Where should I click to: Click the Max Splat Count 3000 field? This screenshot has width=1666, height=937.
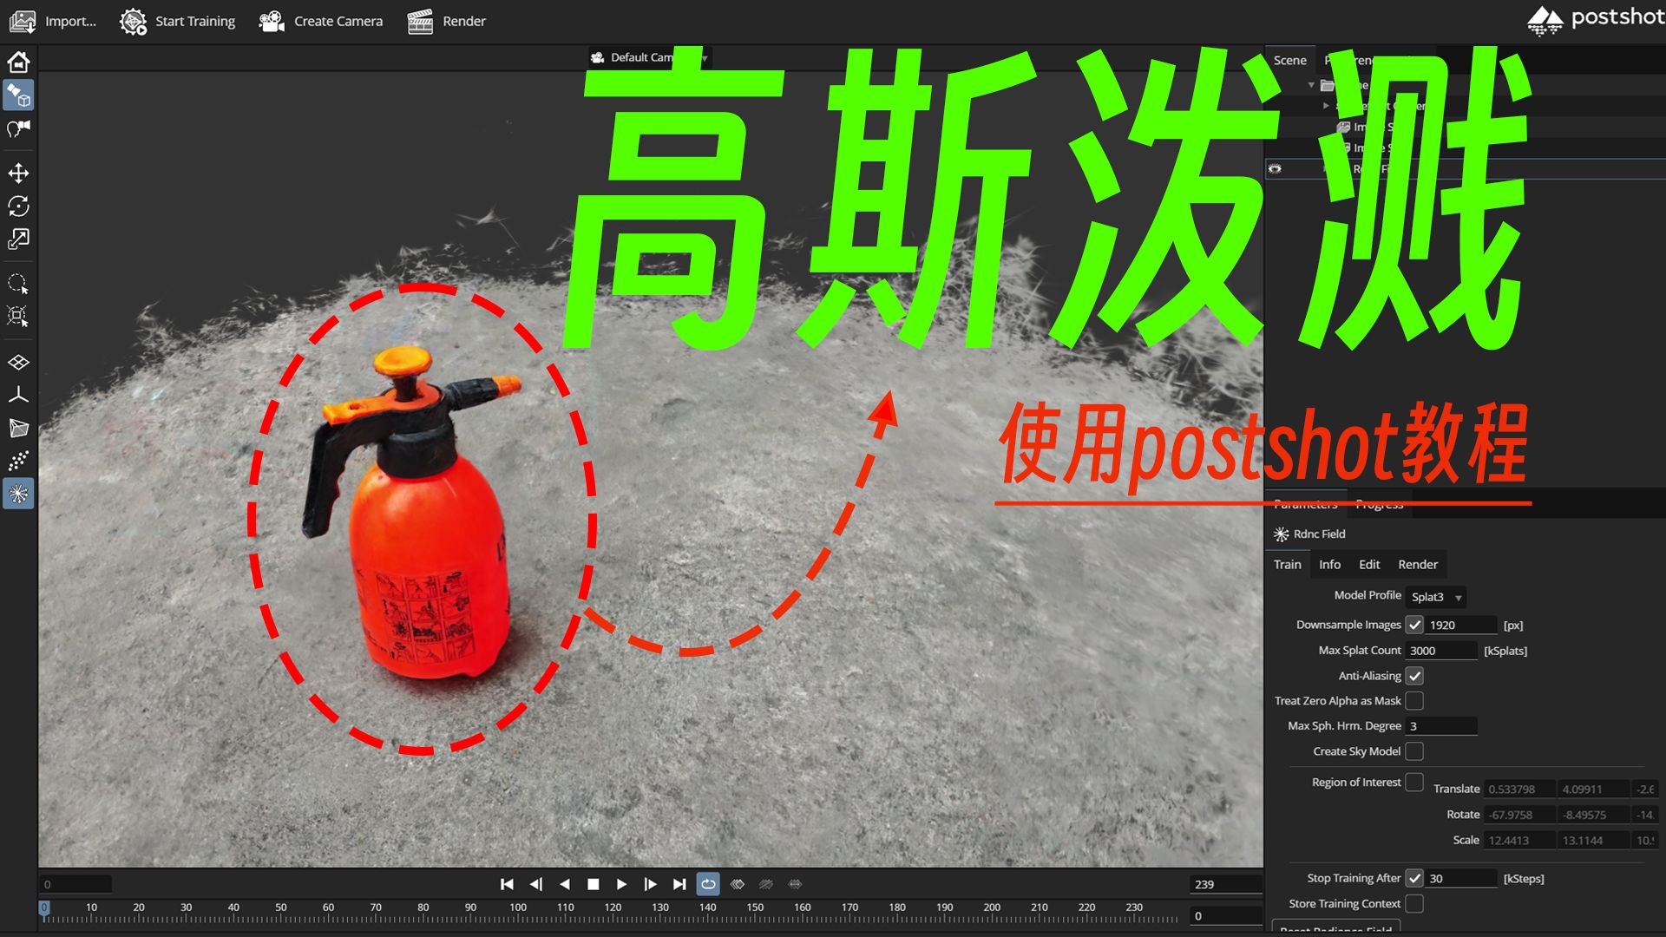tap(1441, 651)
